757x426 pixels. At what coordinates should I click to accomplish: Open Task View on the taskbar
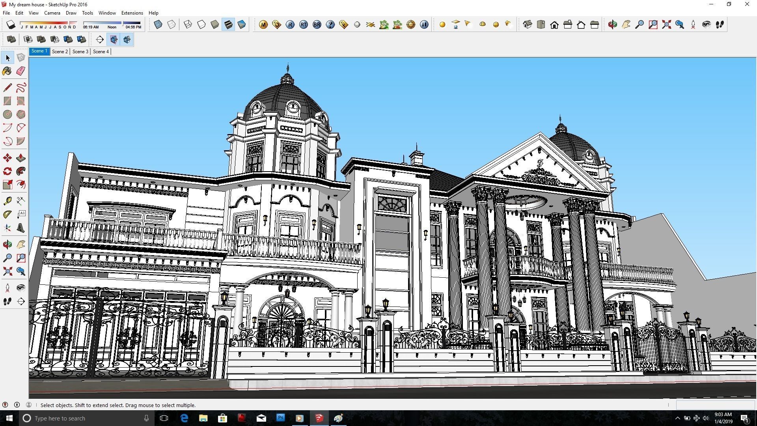(x=164, y=418)
